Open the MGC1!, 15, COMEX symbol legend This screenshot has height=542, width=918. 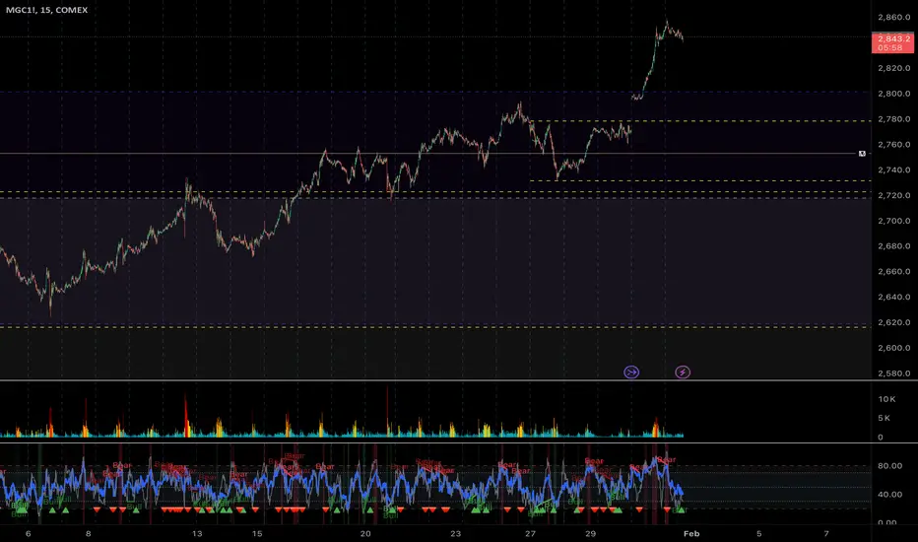pos(47,10)
